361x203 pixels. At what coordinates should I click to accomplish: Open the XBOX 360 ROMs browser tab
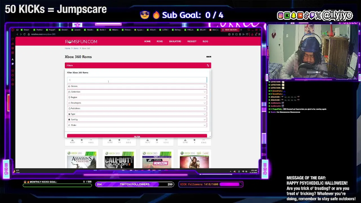[230, 30]
